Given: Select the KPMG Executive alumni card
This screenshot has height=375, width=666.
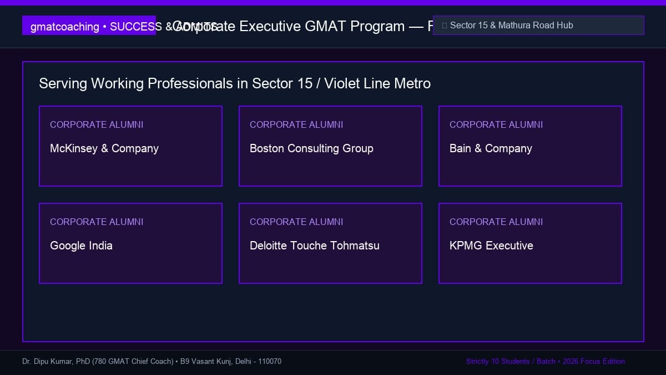Looking at the screenshot, I should point(530,243).
